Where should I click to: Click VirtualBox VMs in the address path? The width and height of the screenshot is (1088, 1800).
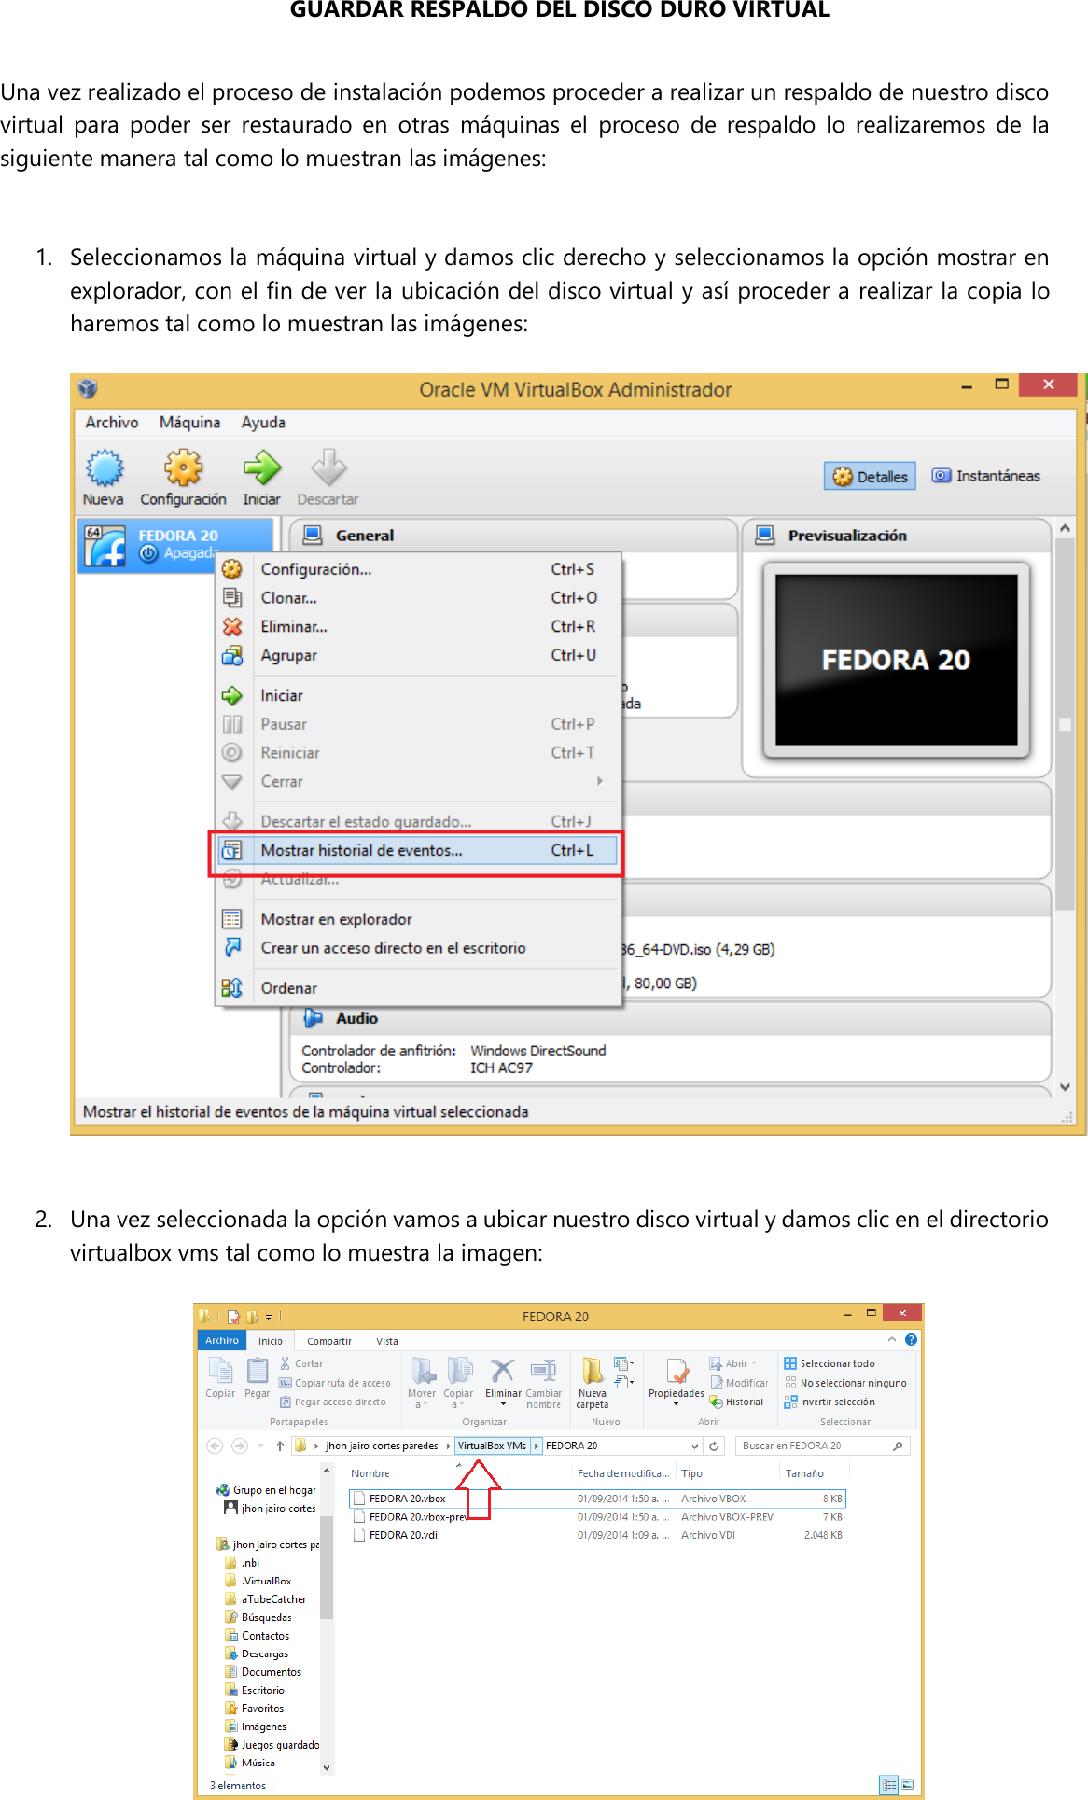pos(492,1446)
